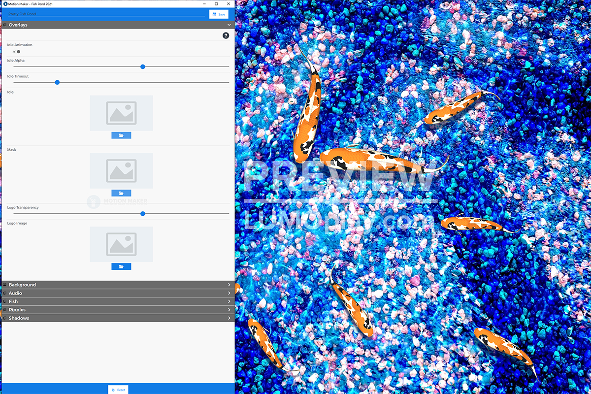Save the Pretty Fish Pond scene
The image size is (591, 394).
point(219,14)
